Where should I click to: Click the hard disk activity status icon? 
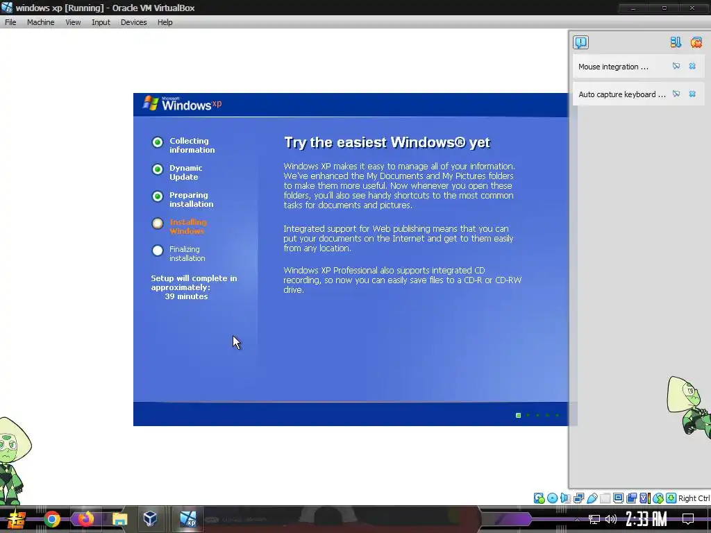(x=539, y=498)
